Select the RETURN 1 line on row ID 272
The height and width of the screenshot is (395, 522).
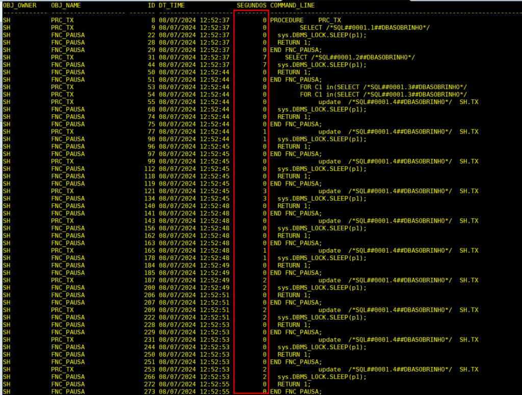[292, 384]
